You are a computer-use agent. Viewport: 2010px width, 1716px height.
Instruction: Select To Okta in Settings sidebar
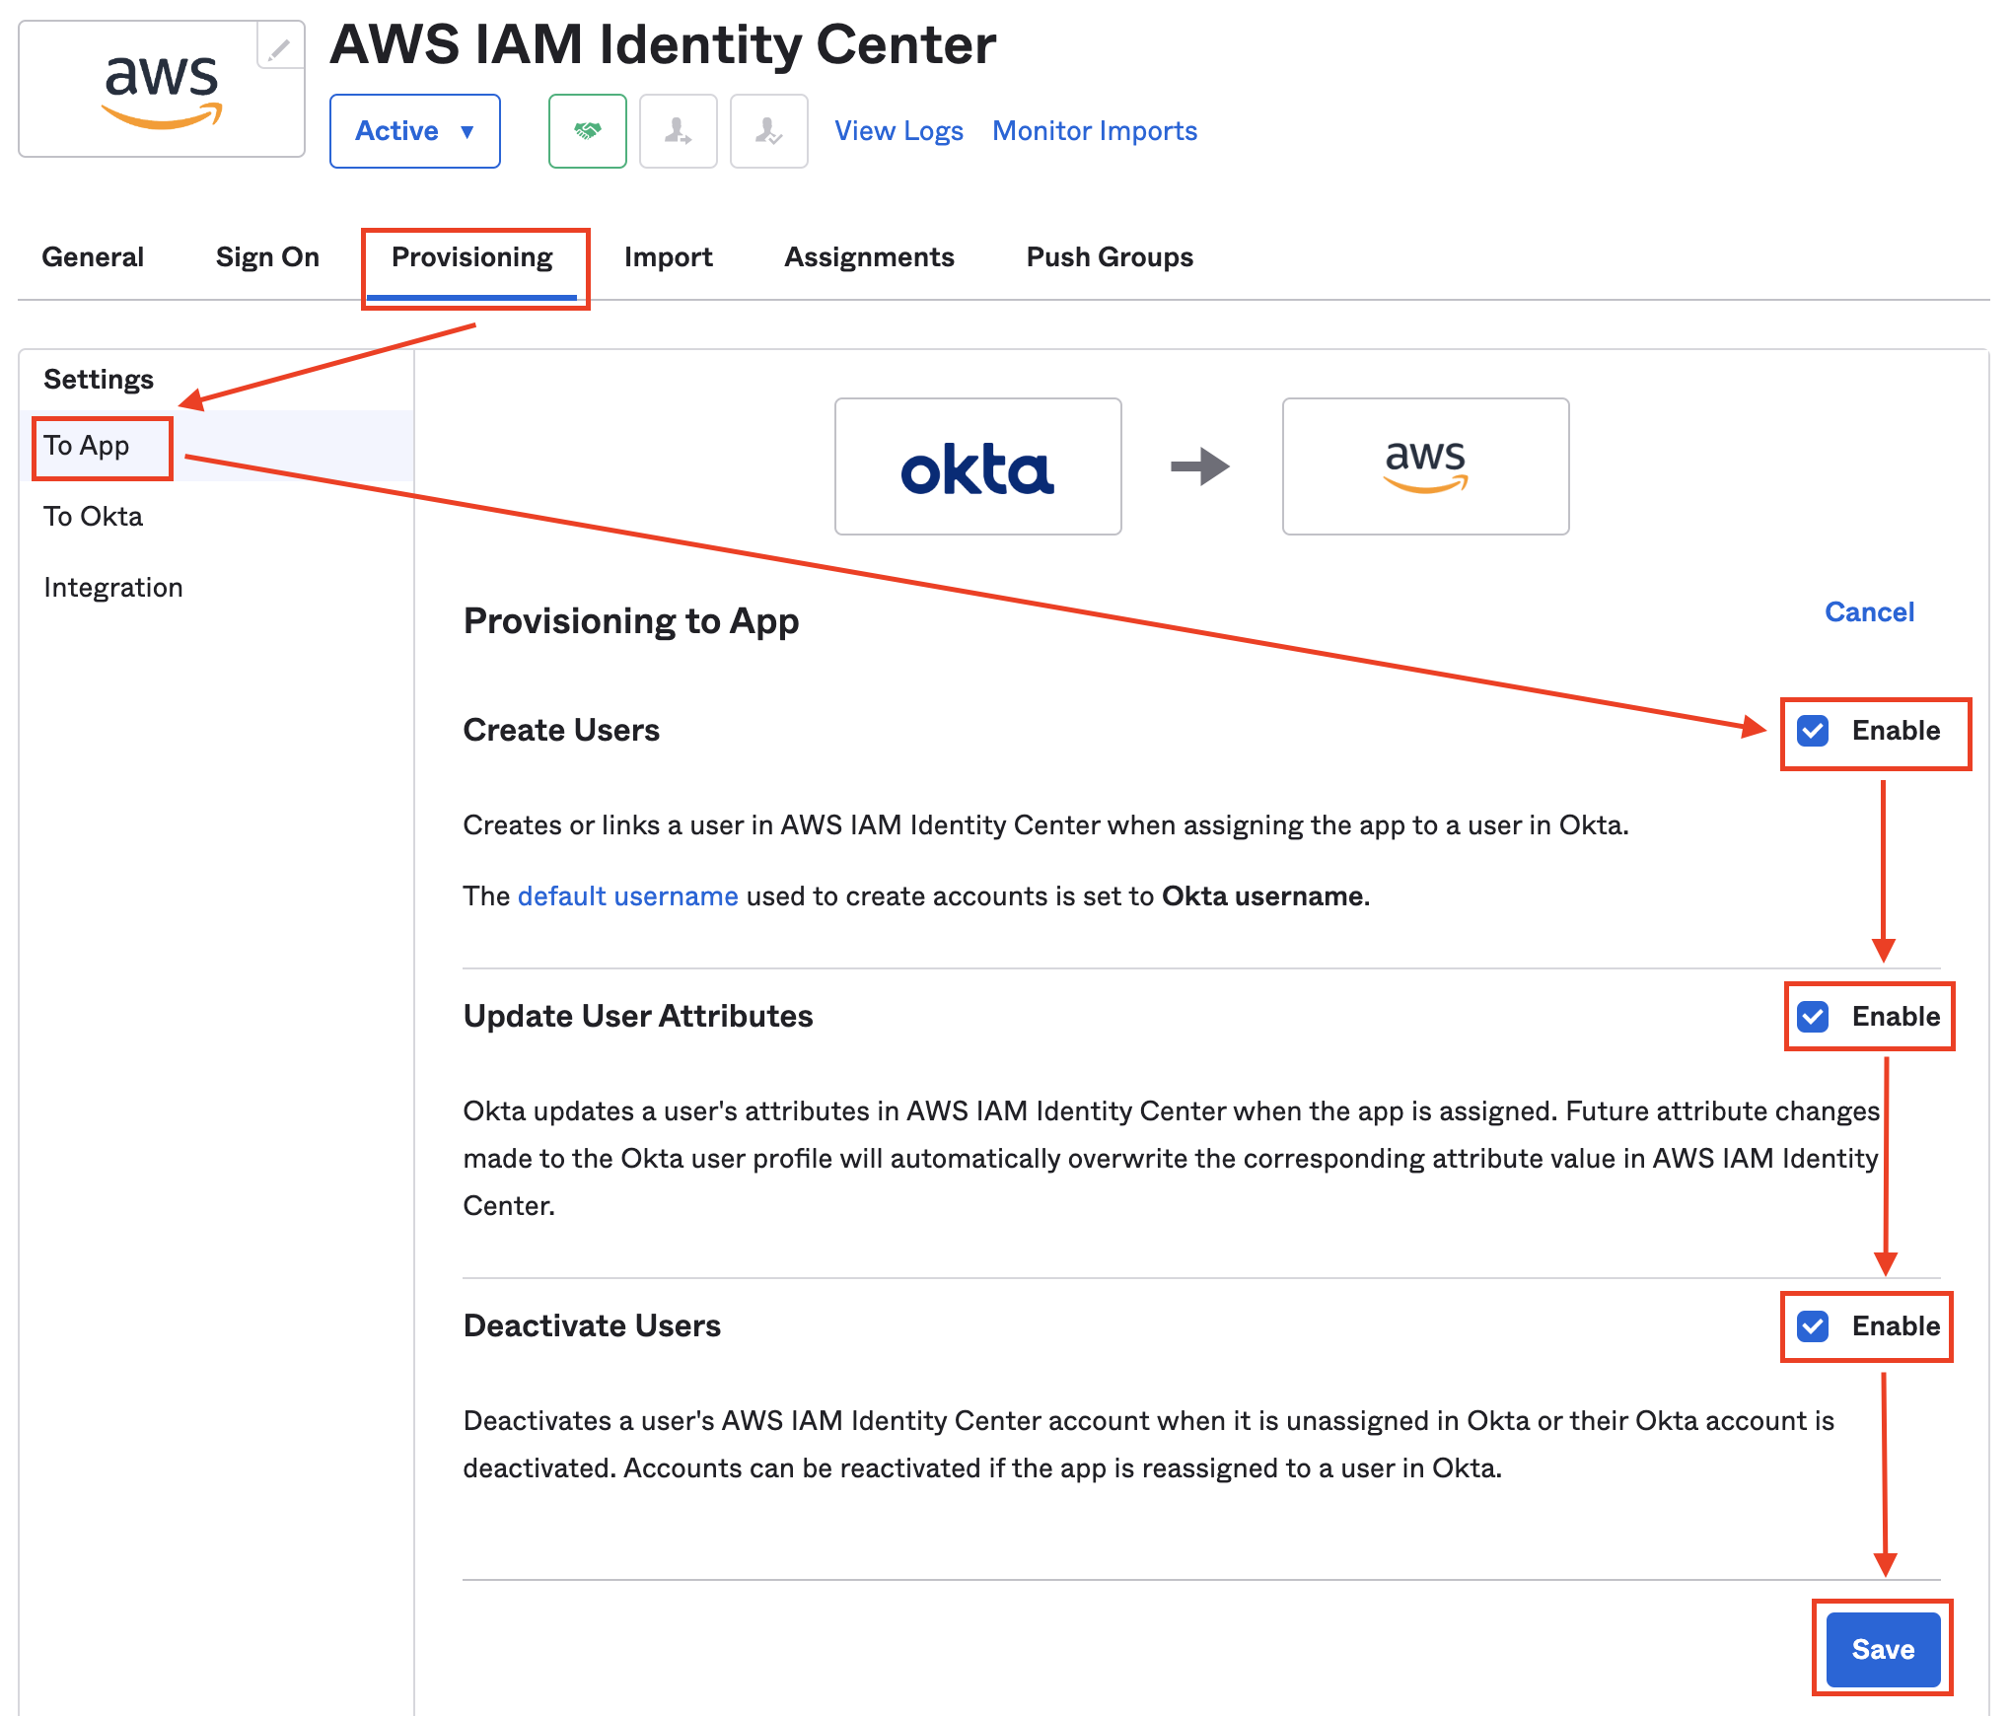click(216, 517)
